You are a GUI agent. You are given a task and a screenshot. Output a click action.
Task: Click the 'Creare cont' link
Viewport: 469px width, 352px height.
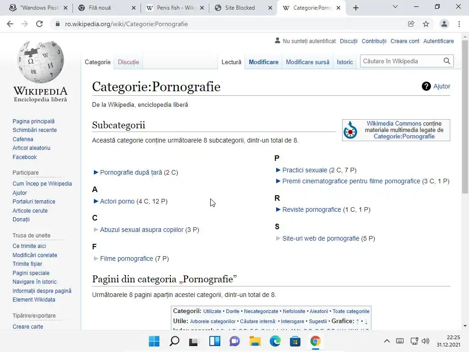coord(405,41)
